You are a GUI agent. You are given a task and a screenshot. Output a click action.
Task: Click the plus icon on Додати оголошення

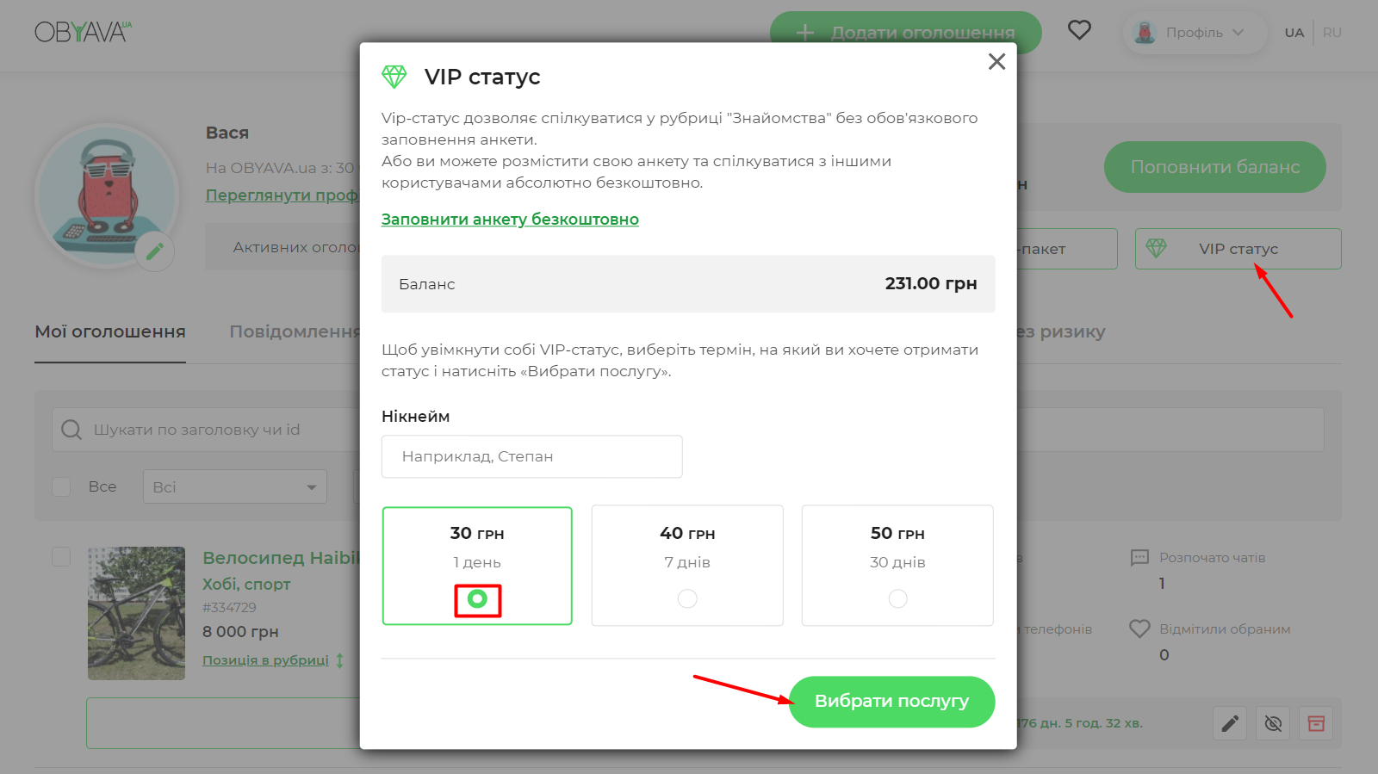click(x=804, y=32)
